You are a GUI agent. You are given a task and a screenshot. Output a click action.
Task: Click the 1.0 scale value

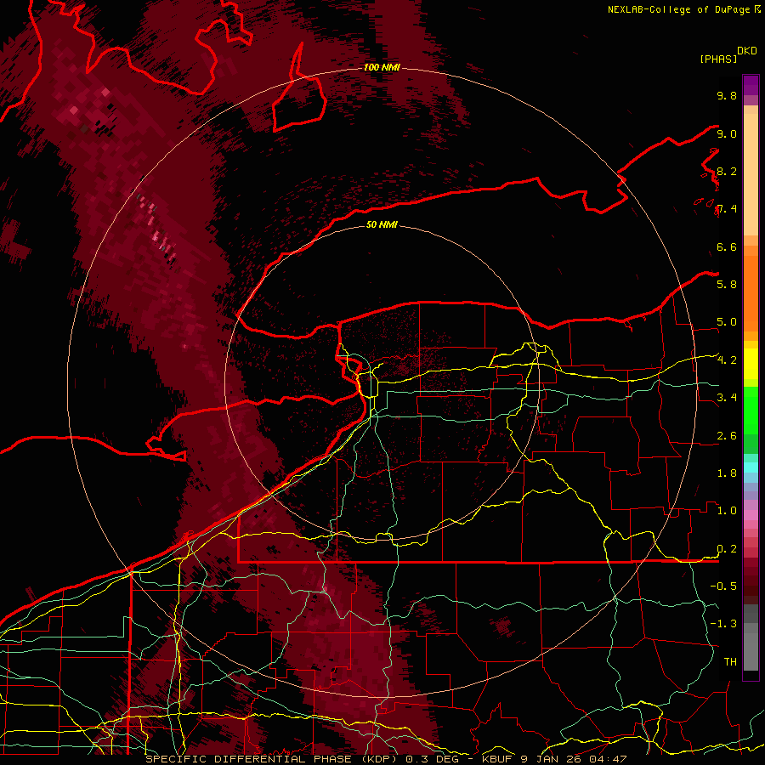tap(727, 511)
